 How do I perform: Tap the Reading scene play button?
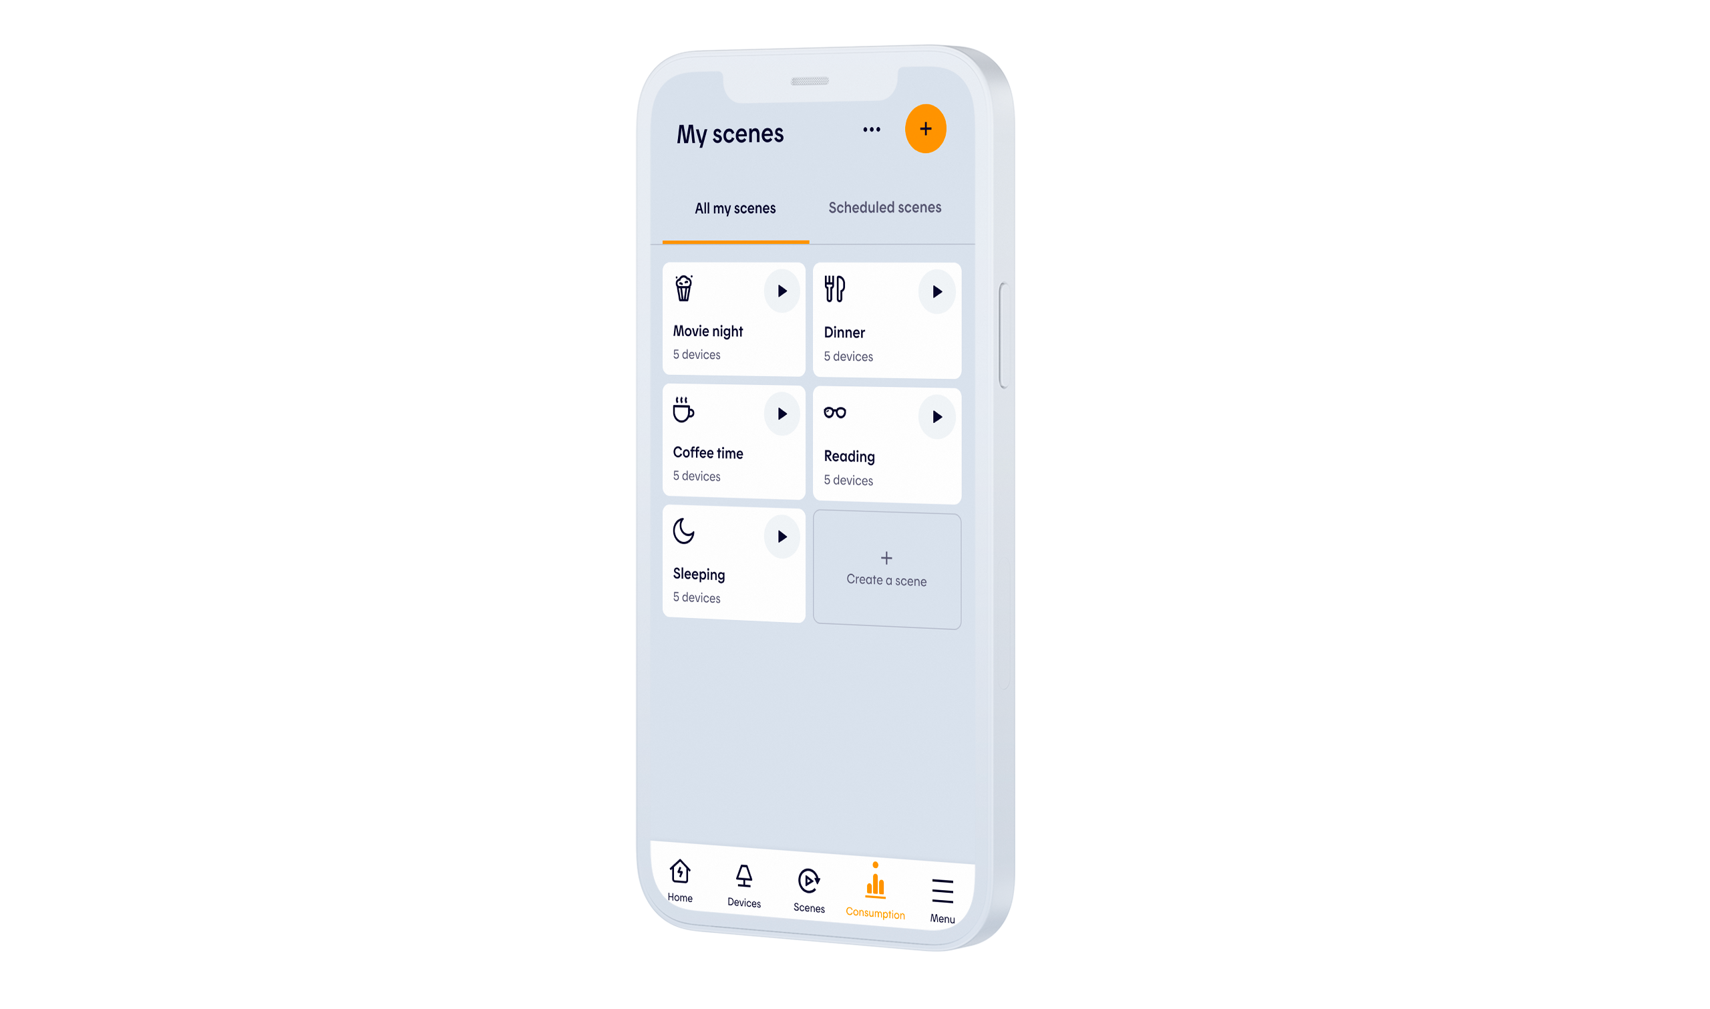point(936,416)
